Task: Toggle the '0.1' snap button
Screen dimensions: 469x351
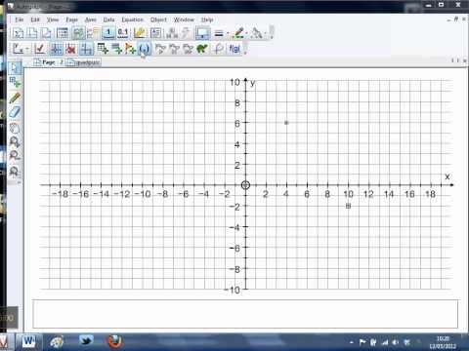Action: pos(123,32)
